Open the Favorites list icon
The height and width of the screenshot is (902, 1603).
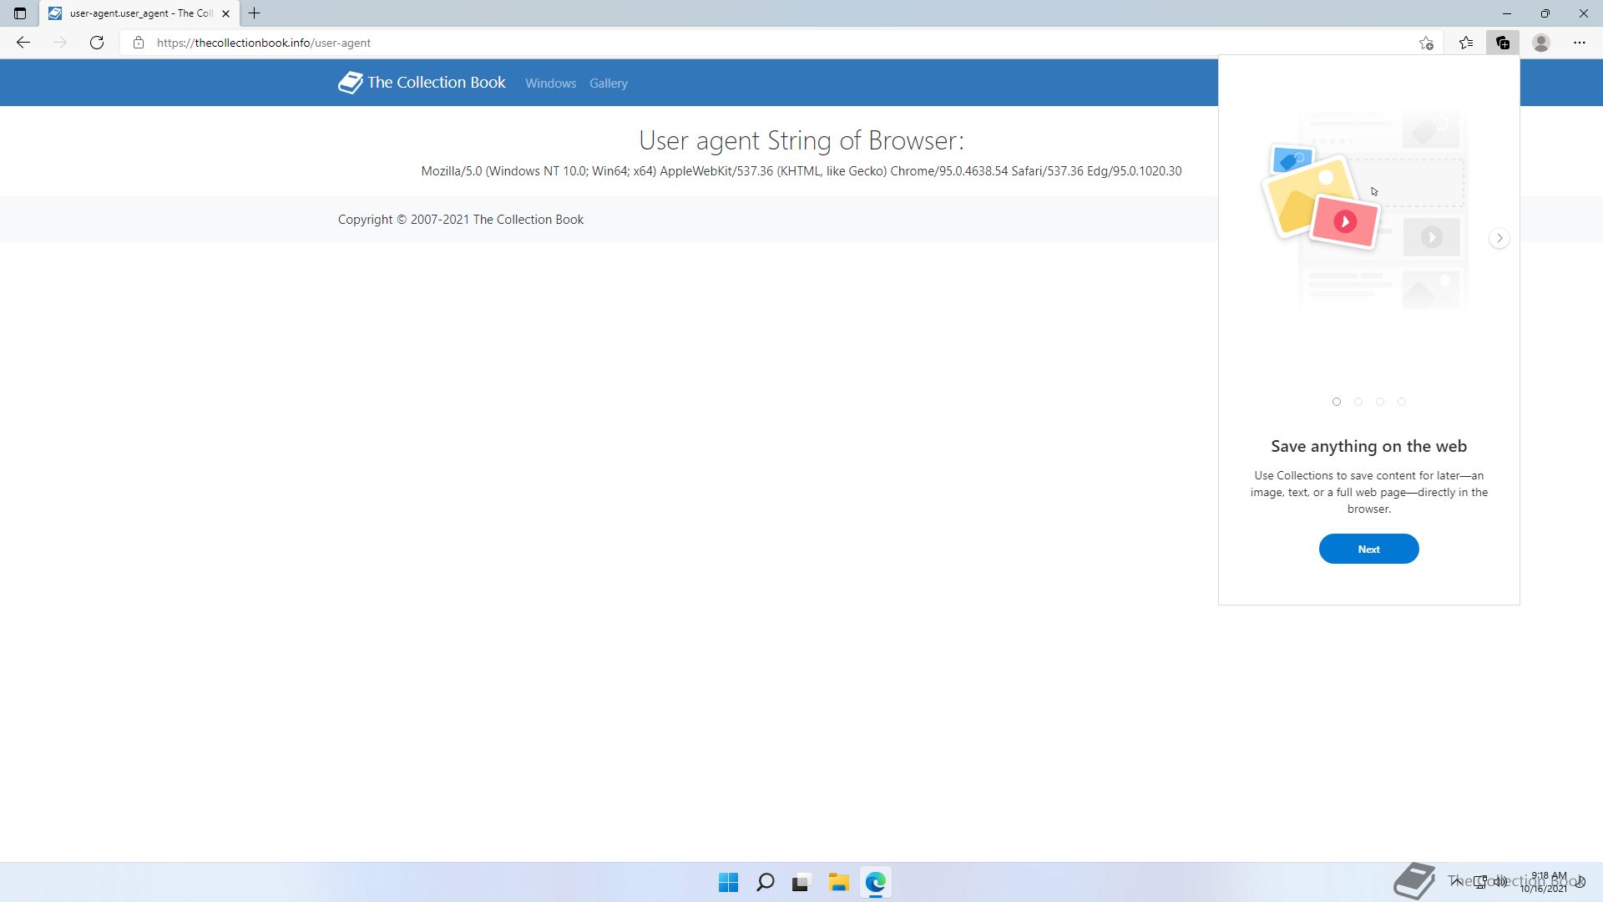pos(1466,43)
